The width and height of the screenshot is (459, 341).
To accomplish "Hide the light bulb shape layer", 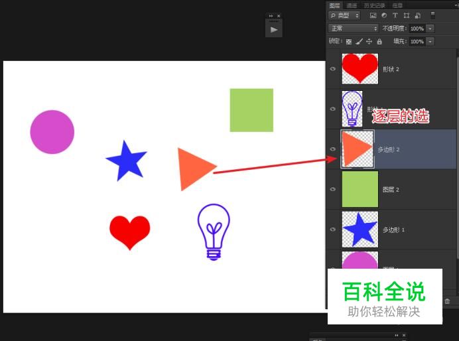I will click(x=333, y=109).
